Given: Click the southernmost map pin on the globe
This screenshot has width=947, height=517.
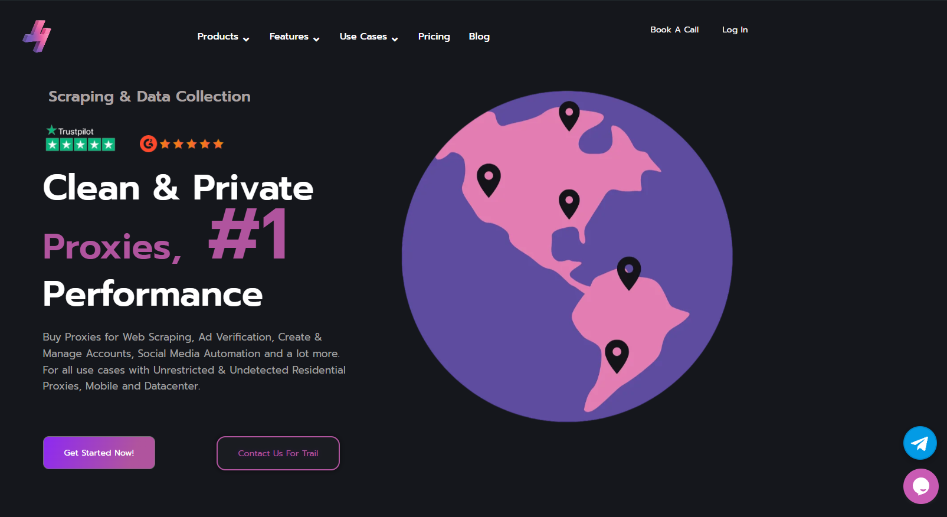Looking at the screenshot, I should pyautogui.click(x=617, y=356).
